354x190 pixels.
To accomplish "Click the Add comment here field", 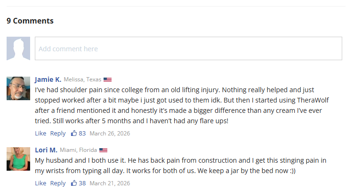I will (x=188, y=48).
